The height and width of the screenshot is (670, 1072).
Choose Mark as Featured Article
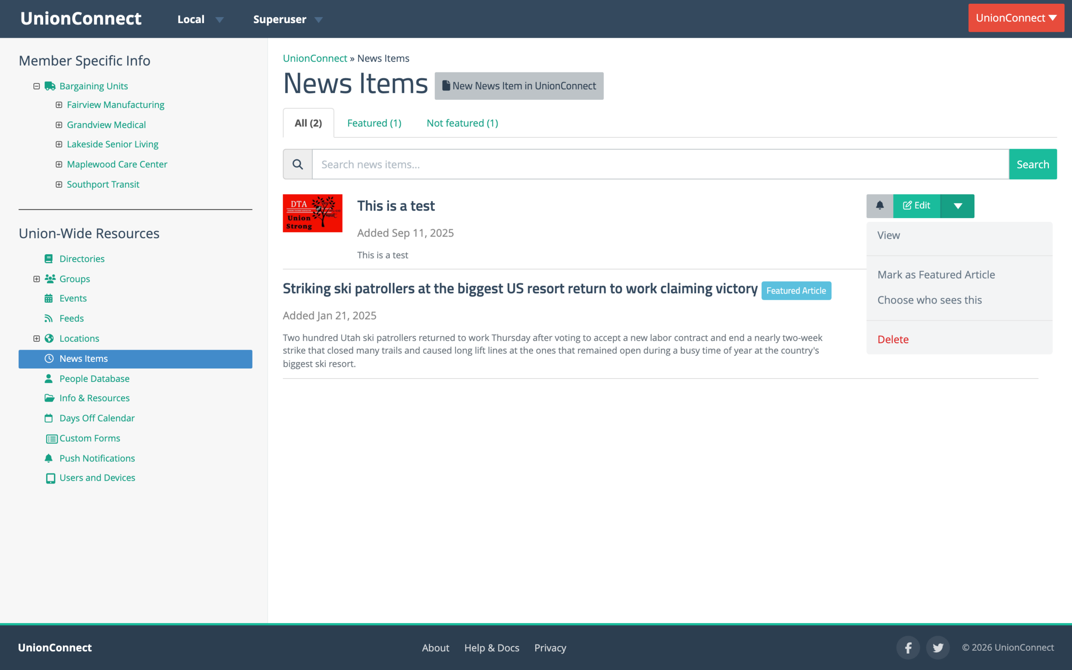pos(959,275)
